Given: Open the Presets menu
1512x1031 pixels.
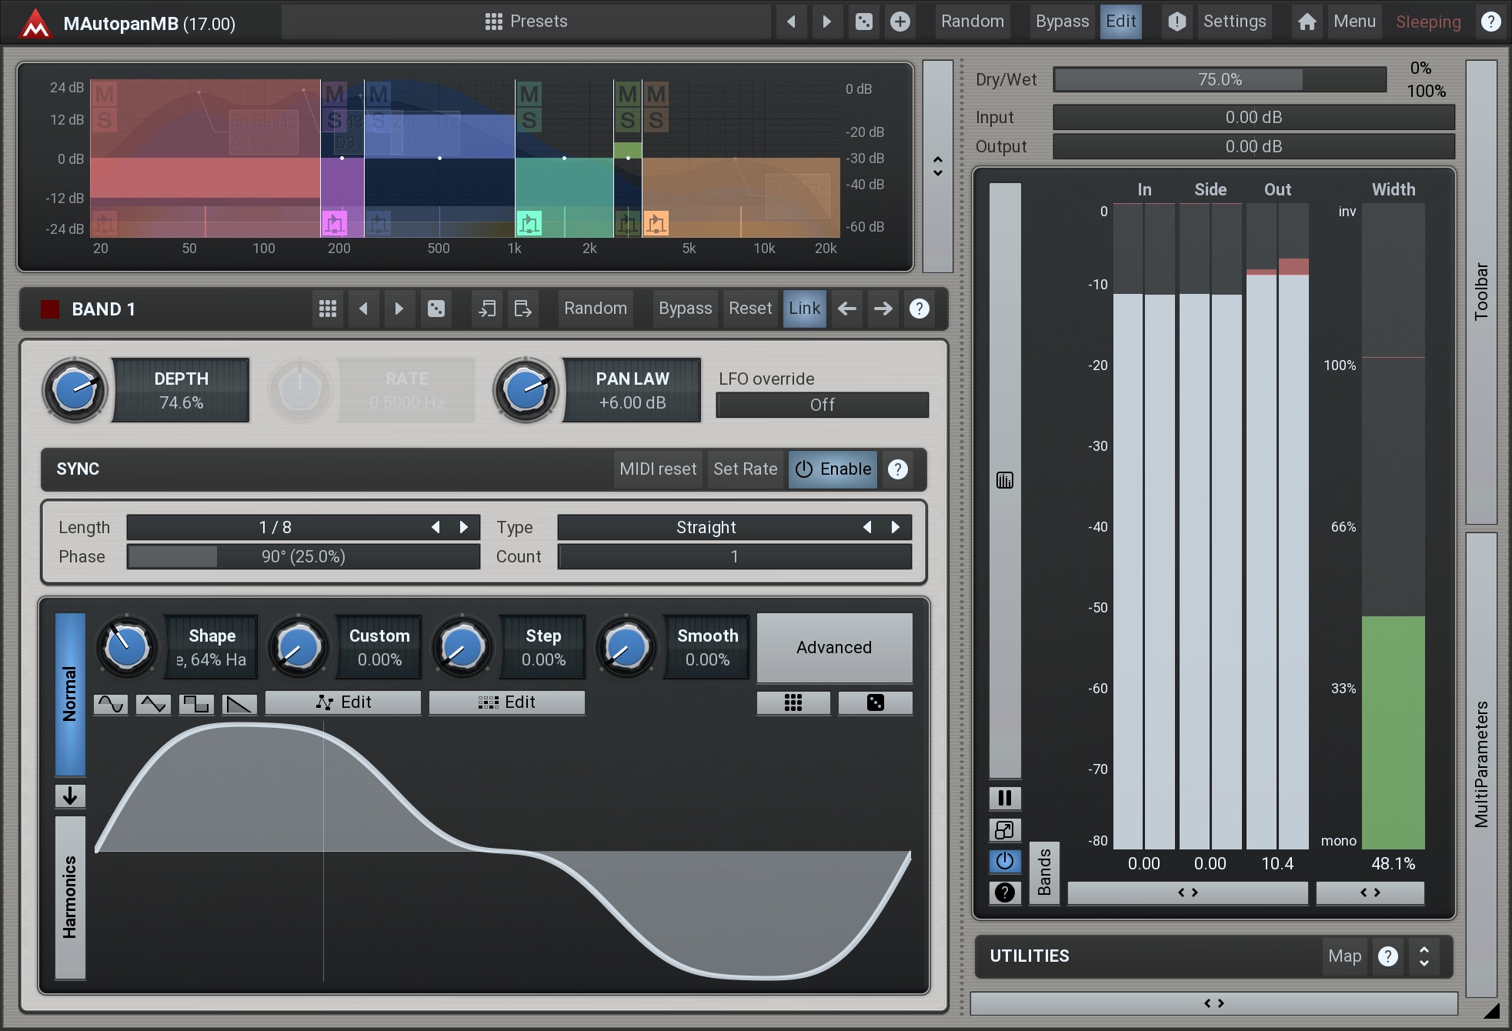Looking at the screenshot, I should [526, 22].
